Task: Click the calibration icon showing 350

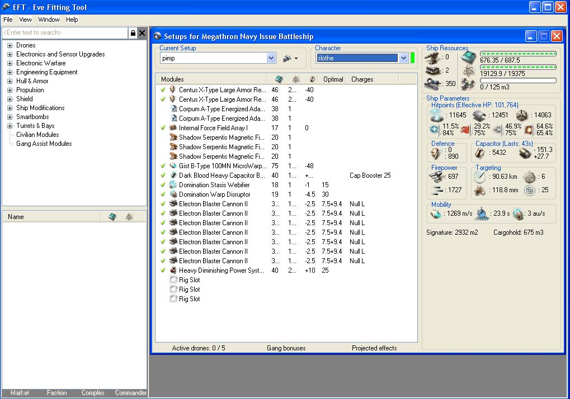Action: (x=432, y=84)
